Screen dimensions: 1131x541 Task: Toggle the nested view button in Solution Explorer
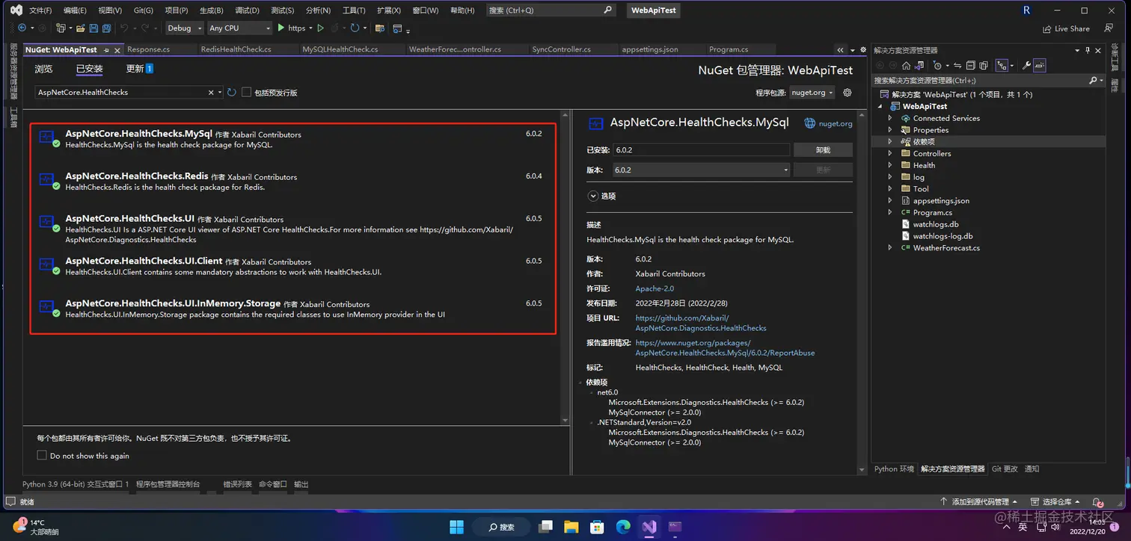point(1002,66)
